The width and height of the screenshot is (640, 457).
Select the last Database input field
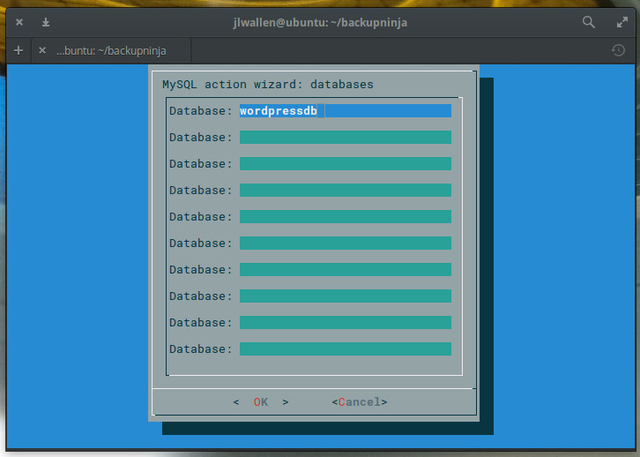345,349
